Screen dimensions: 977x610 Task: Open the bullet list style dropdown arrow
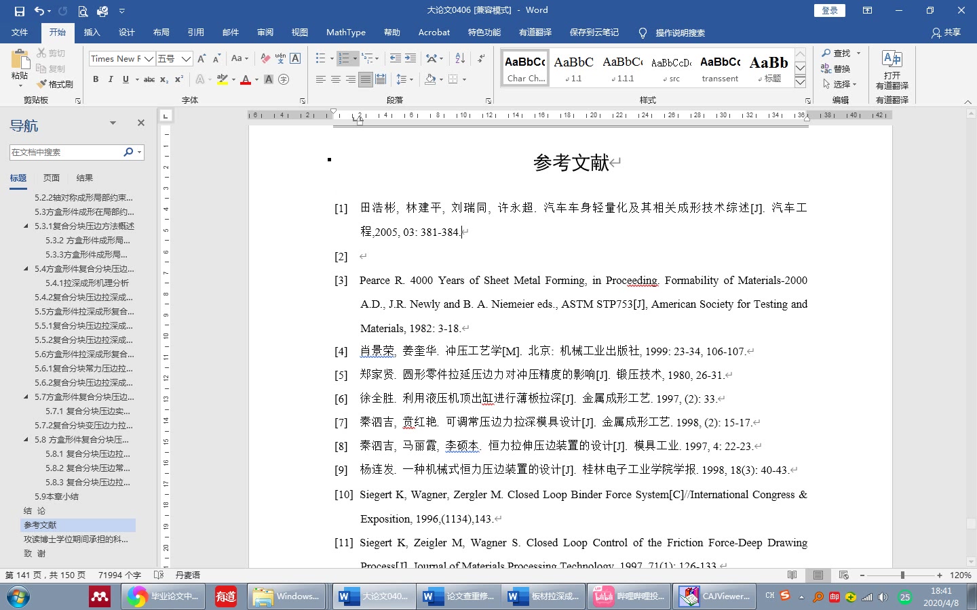tap(332, 59)
